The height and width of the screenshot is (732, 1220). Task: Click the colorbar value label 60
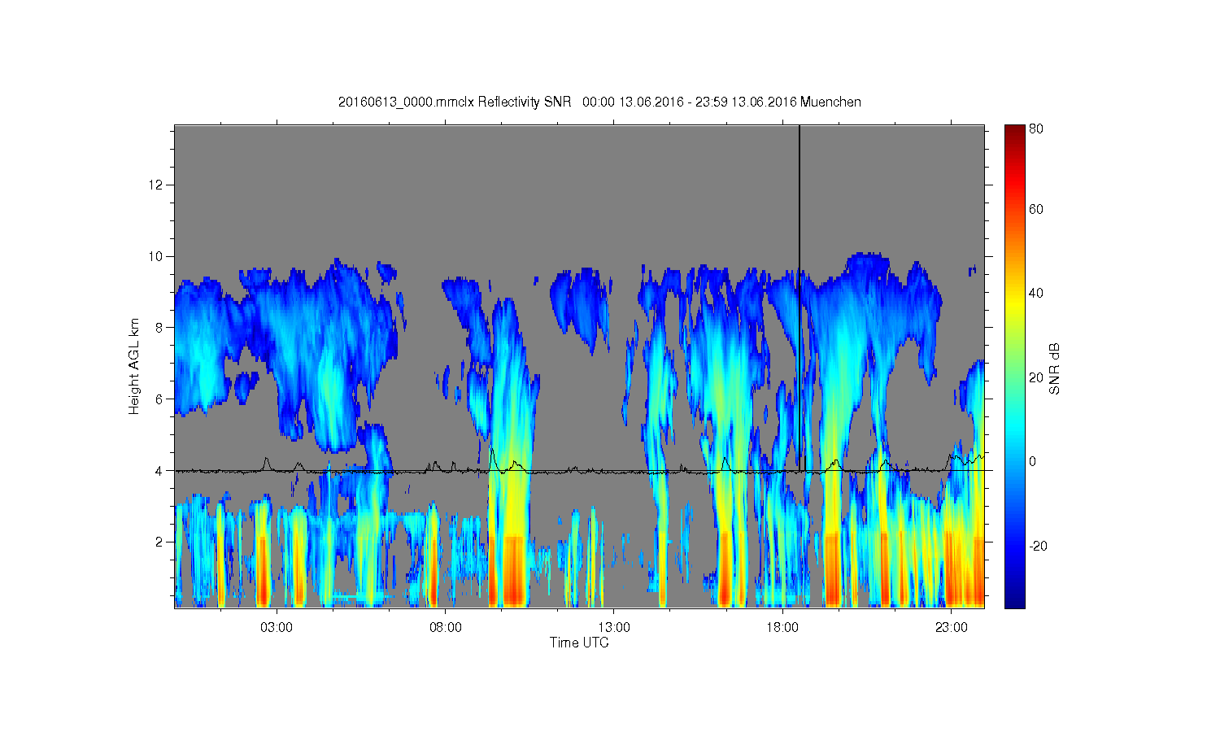coord(1036,209)
